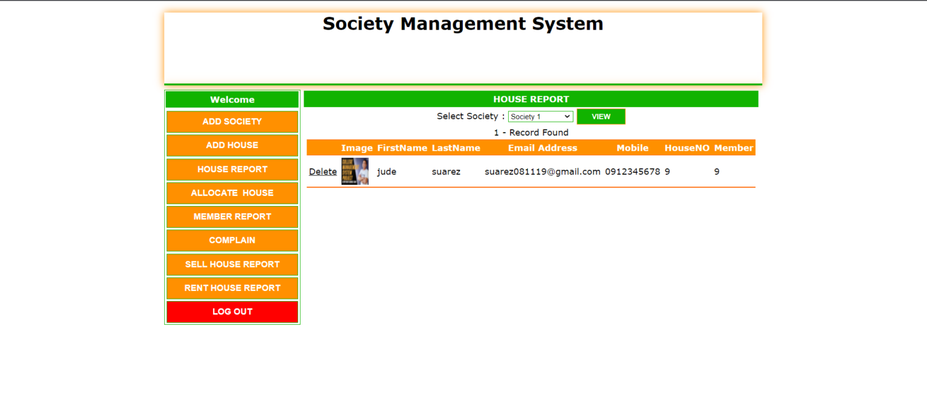Open the RENT HOUSE REPORT
927x400 pixels.
tap(232, 288)
